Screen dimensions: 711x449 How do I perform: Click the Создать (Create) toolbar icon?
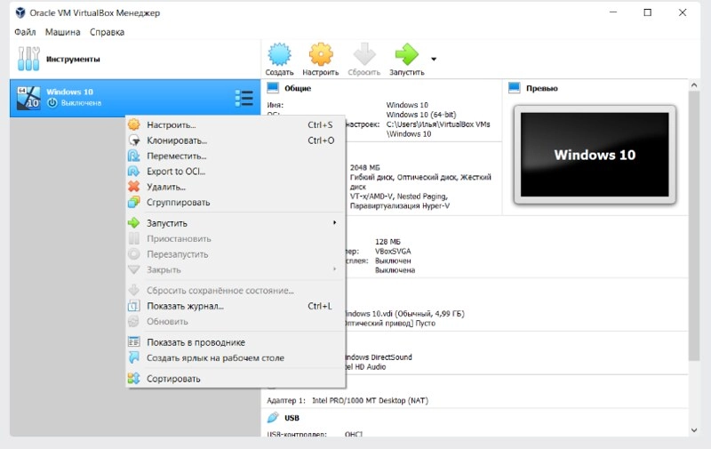[x=279, y=54]
